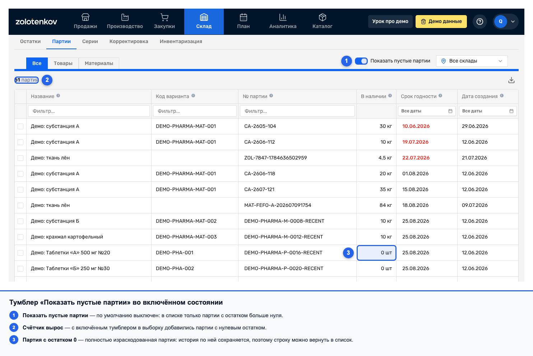533x356 pixels.
Task: Click expiry date 19.07.2026
Action: [416, 142]
